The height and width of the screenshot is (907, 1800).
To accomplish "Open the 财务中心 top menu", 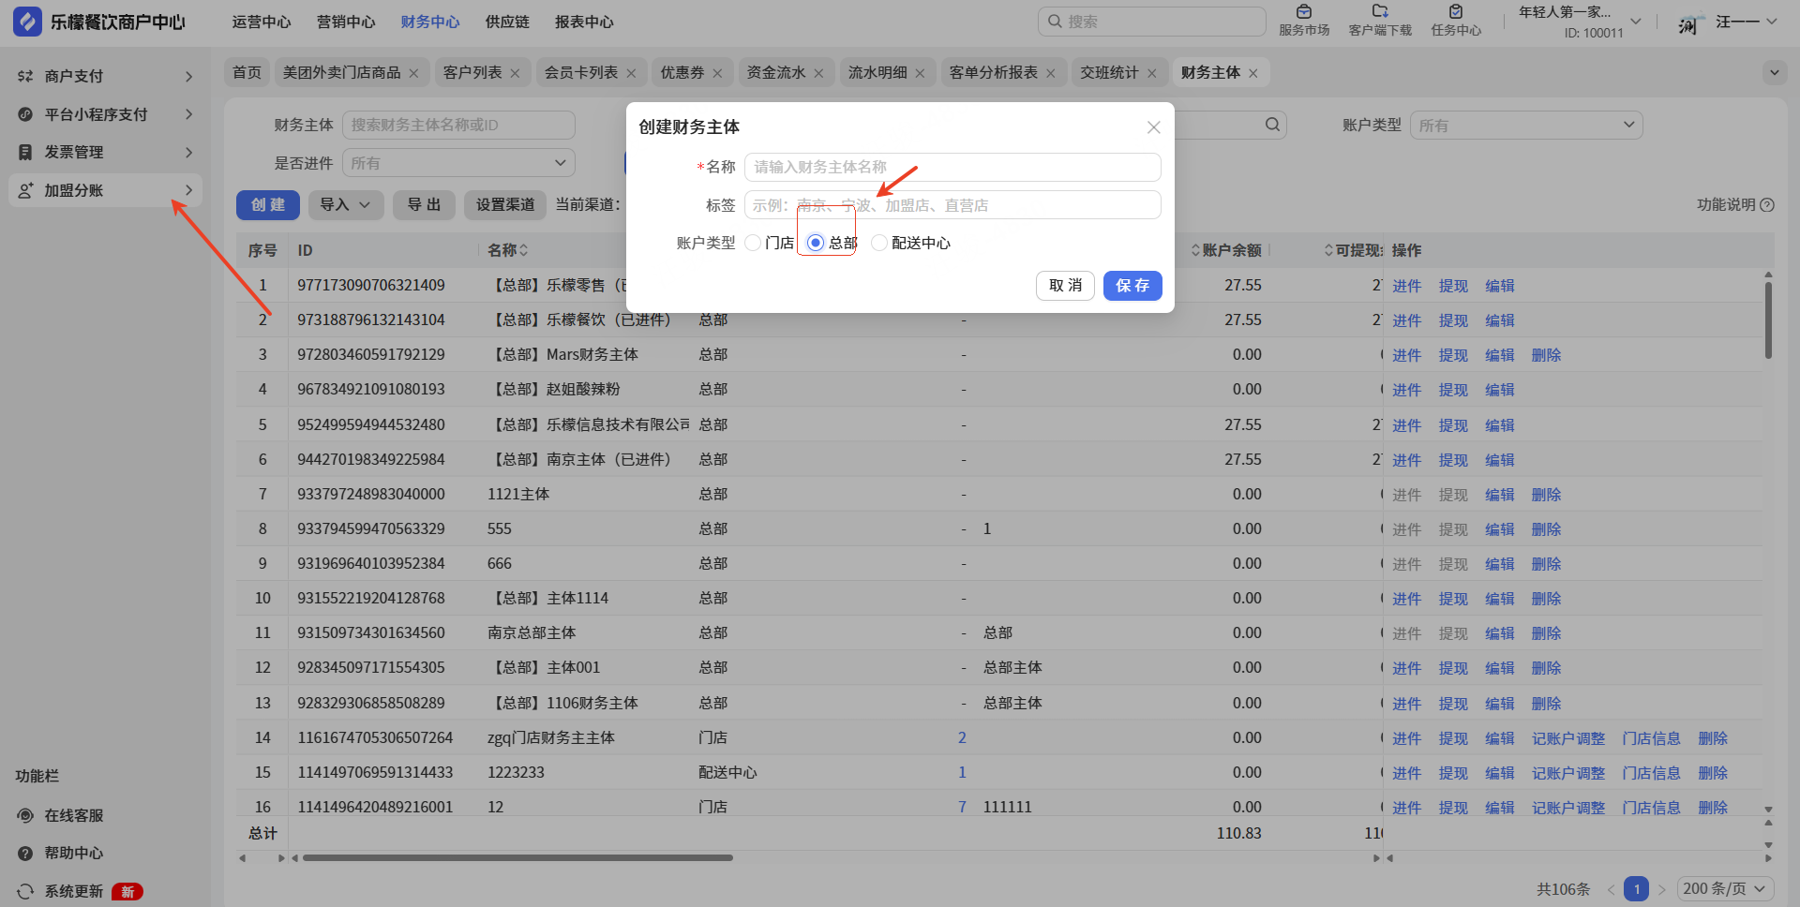I will [x=430, y=22].
